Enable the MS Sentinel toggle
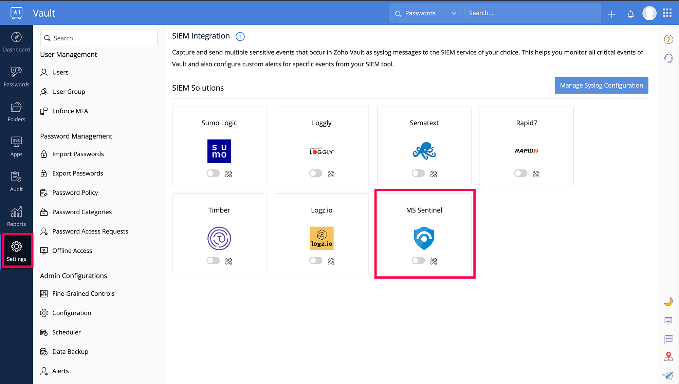The height and width of the screenshot is (384, 679). coord(418,260)
